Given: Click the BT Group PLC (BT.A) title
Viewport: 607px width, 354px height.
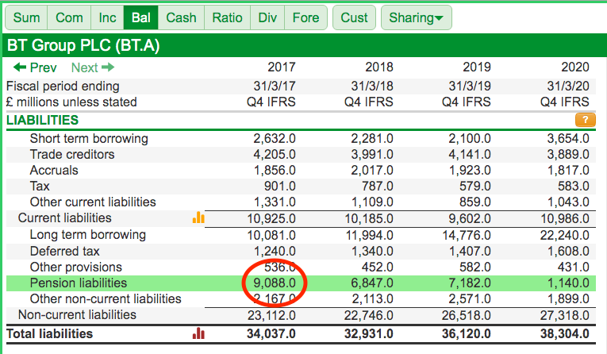Looking at the screenshot, I should [83, 46].
